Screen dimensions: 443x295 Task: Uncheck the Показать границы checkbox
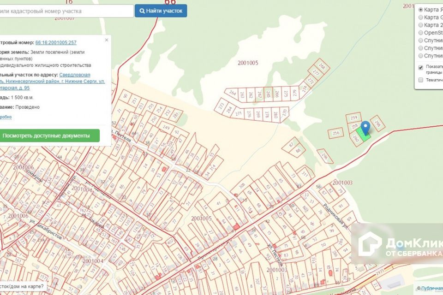pos(420,67)
